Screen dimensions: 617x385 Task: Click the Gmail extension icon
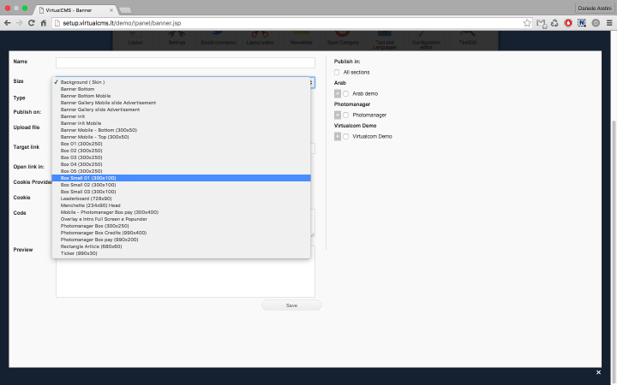coord(541,23)
